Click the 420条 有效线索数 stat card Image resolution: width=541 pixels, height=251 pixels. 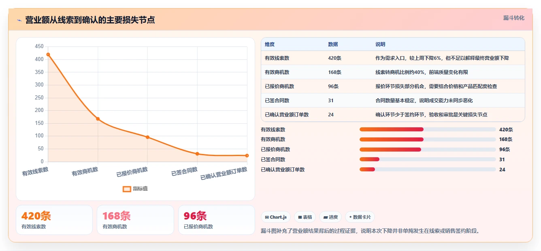[x=54, y=220]
